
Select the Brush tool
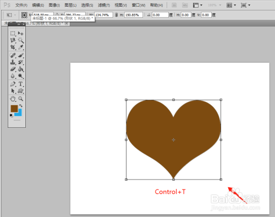21,55
